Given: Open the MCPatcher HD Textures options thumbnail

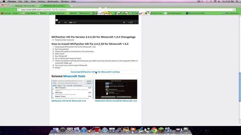Looking at the screenshot, I should coord(72,89).
